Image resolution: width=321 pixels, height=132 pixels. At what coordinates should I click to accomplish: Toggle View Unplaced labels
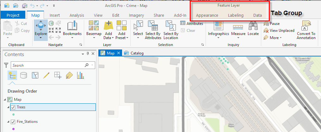[x=279, y=30]
